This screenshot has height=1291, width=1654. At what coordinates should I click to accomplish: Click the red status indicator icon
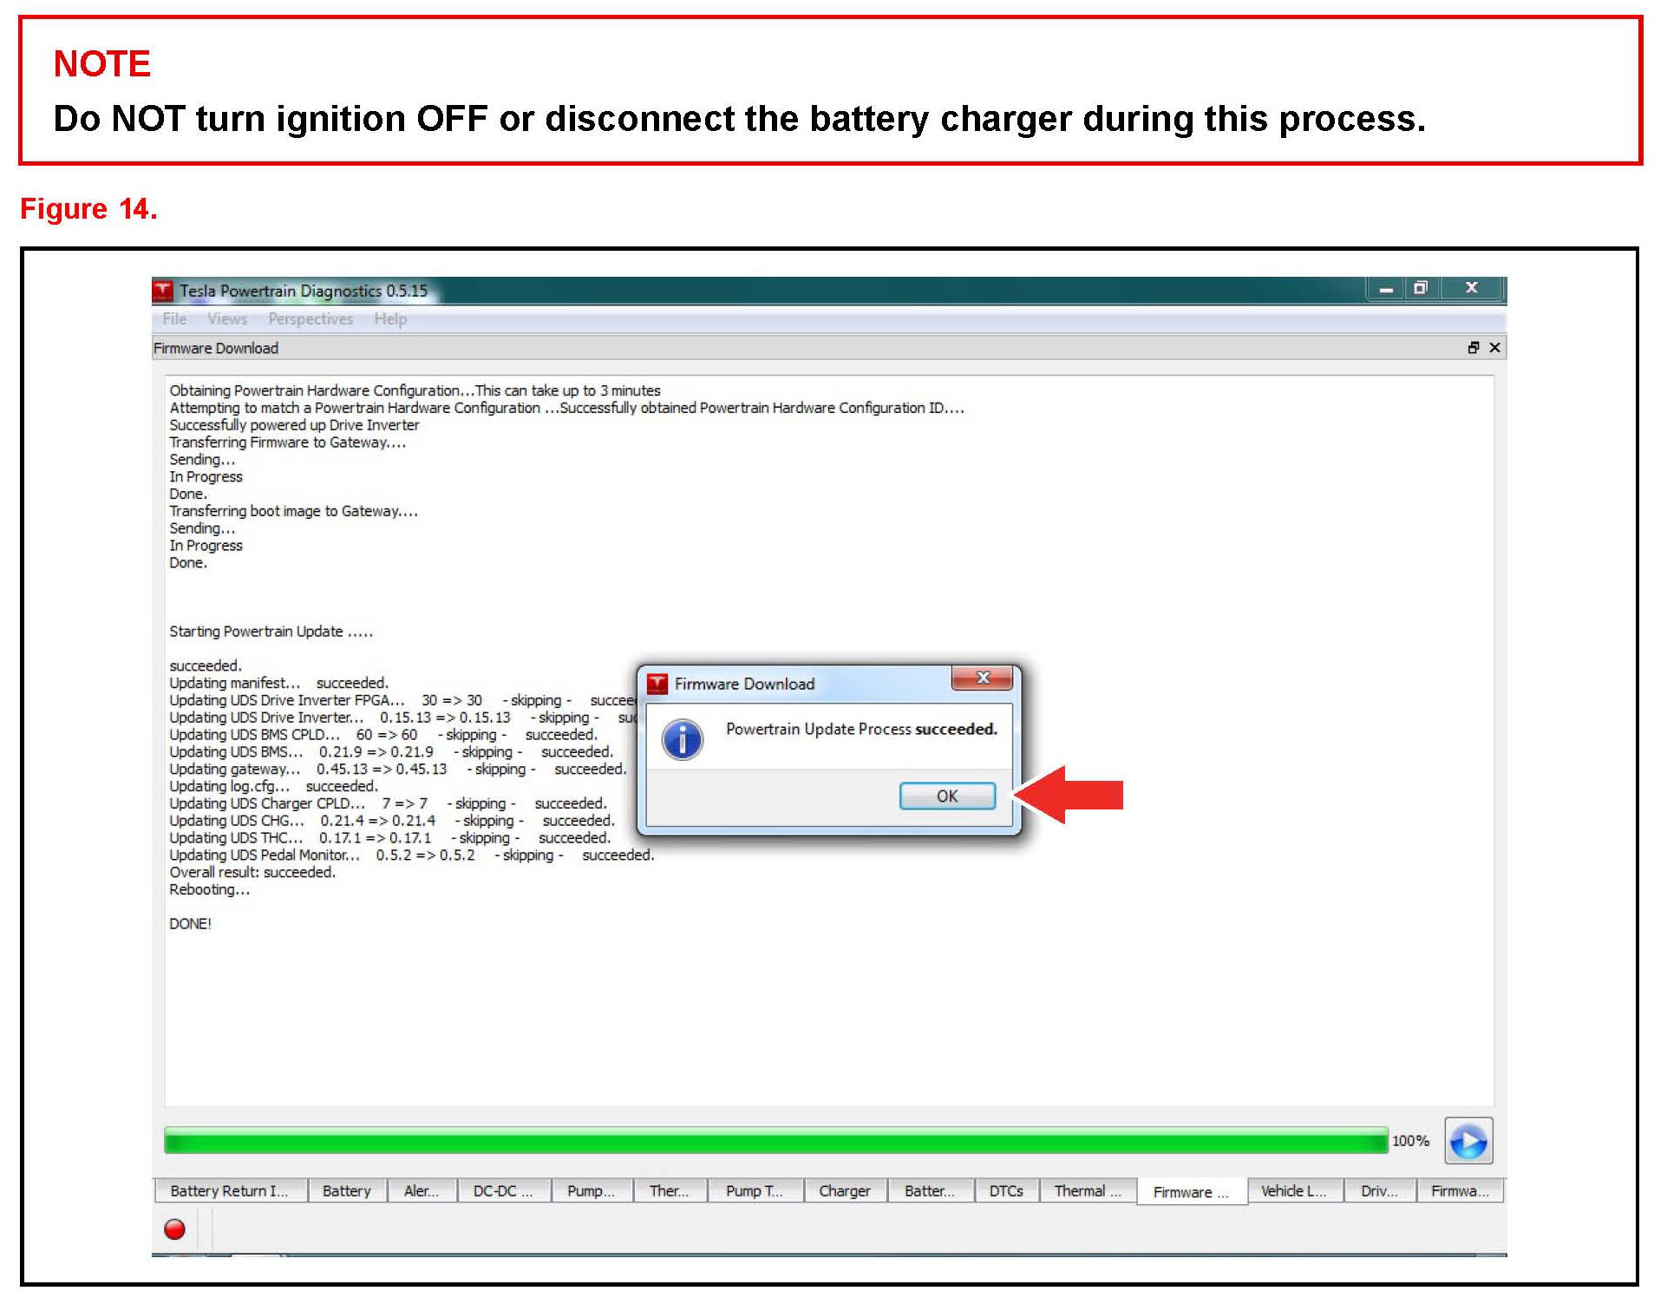point(174,1229)
